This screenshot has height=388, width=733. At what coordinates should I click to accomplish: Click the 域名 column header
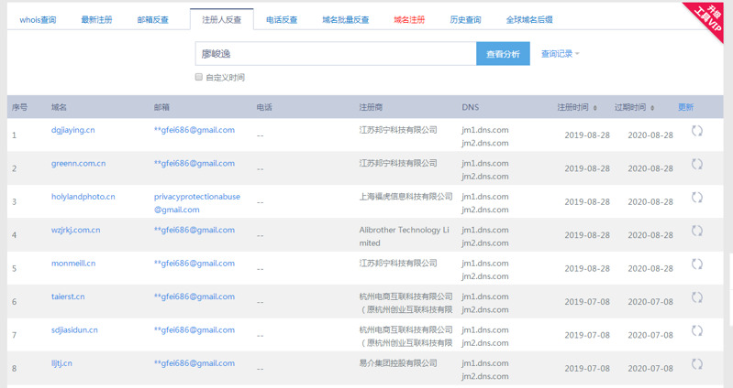pyautogui.click(x=59, y=107)
